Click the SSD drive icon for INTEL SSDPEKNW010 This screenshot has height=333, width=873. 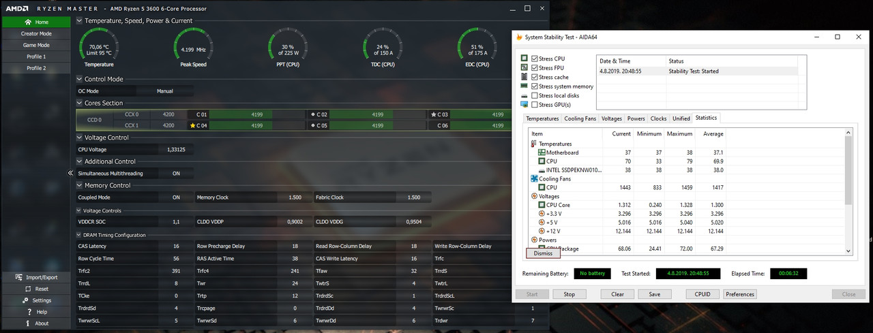click(x=542, y=170)
